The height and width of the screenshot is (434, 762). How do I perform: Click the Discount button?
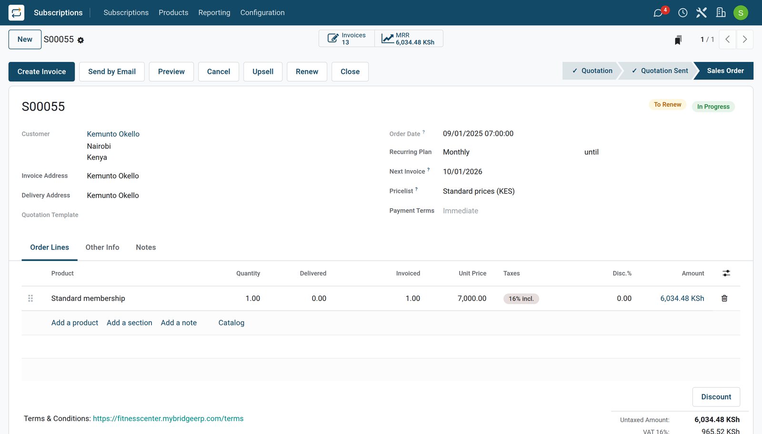716,397
